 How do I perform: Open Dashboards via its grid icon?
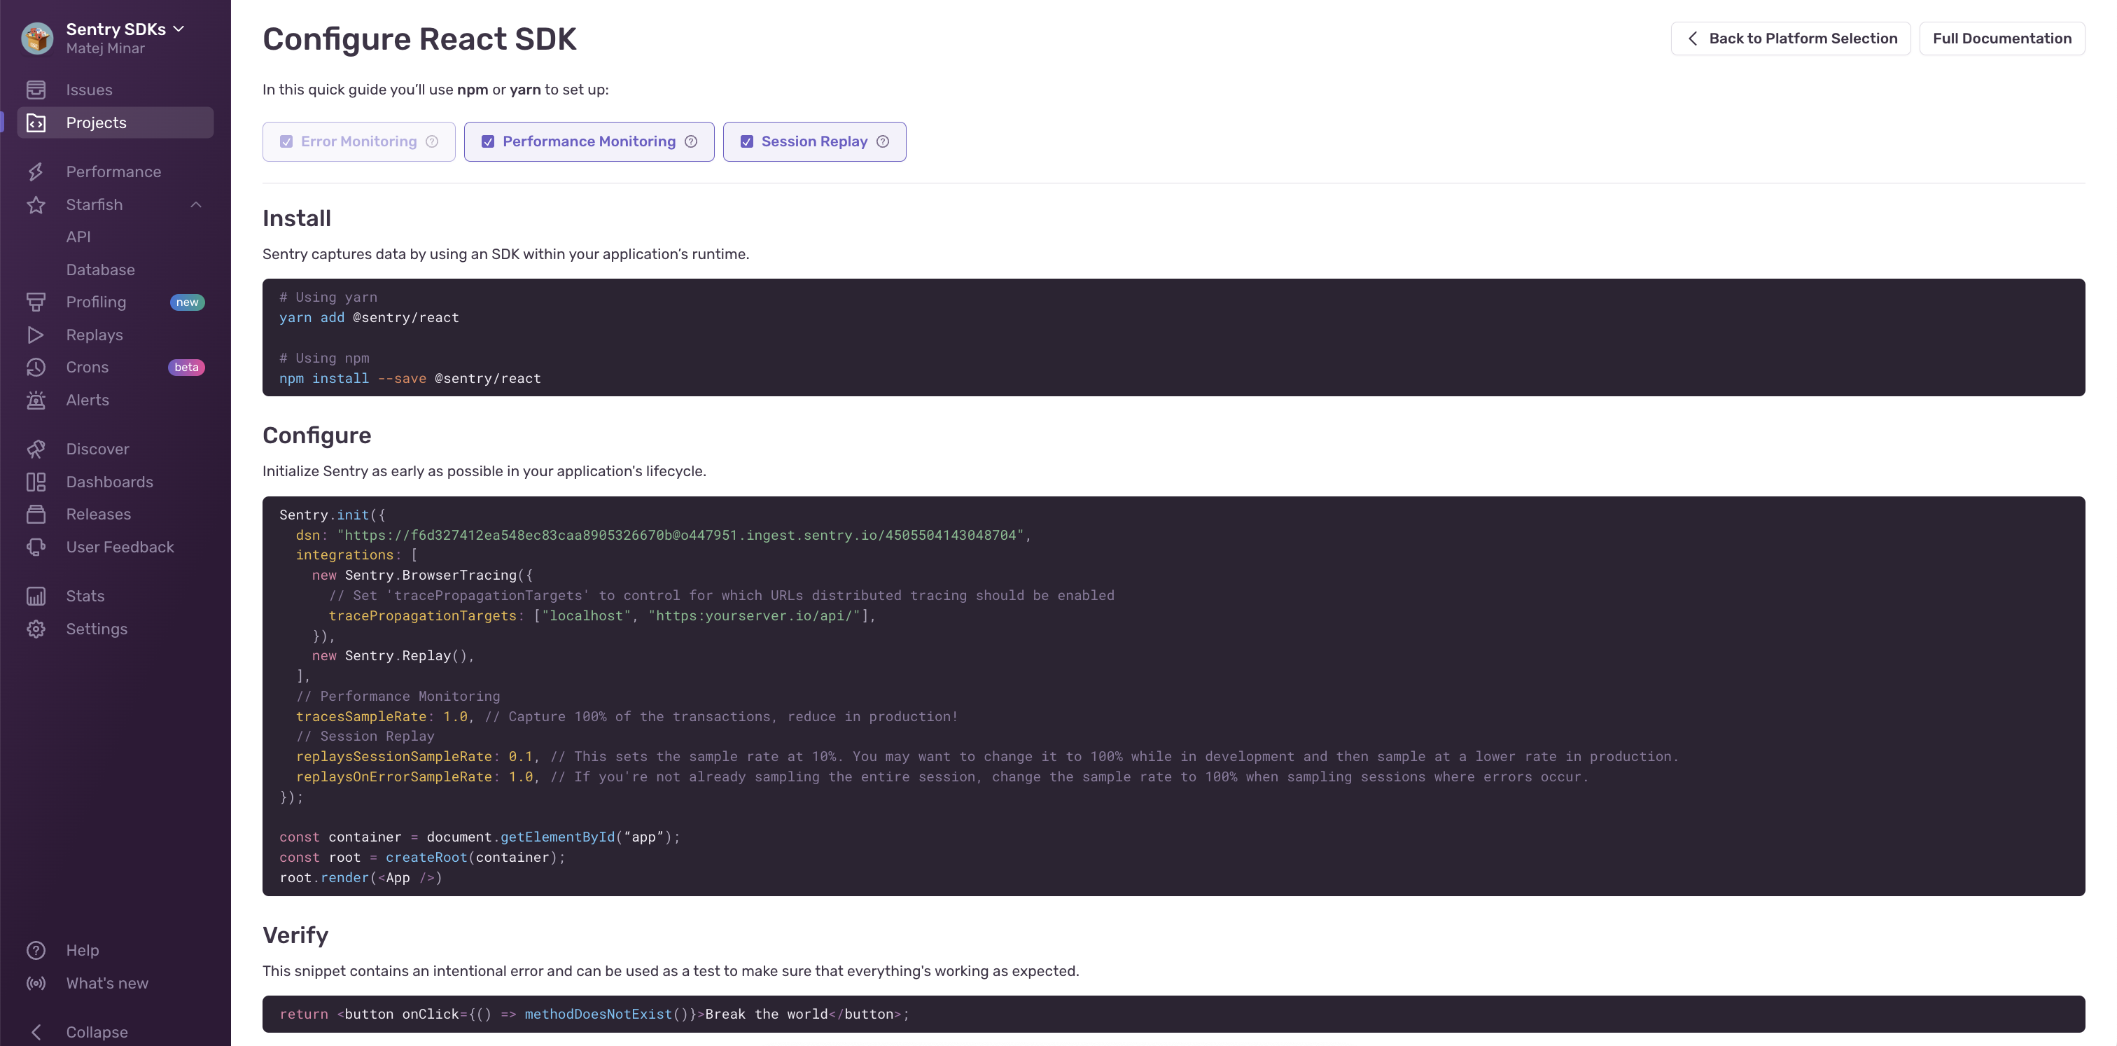tap(37, 482)
